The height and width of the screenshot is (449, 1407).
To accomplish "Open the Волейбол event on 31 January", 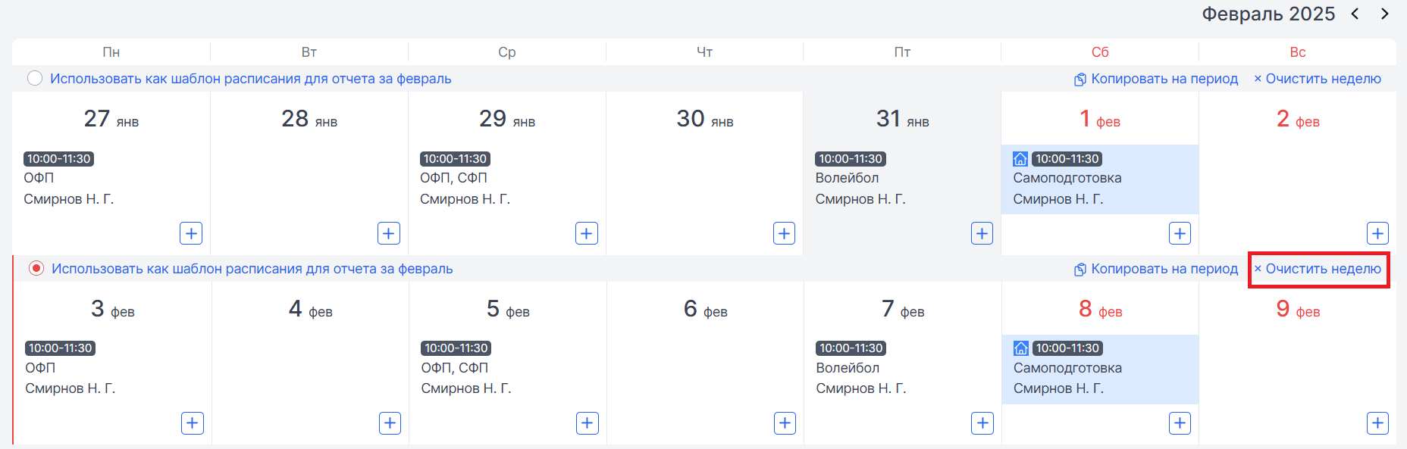I will 860,179.
